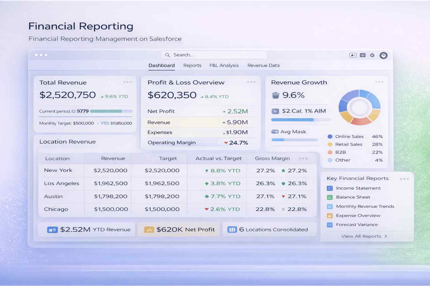The height and width of the screenshot is (286, 430).
Task: Click the calendar badge icon in the top bar
Action: coord(353,55)
